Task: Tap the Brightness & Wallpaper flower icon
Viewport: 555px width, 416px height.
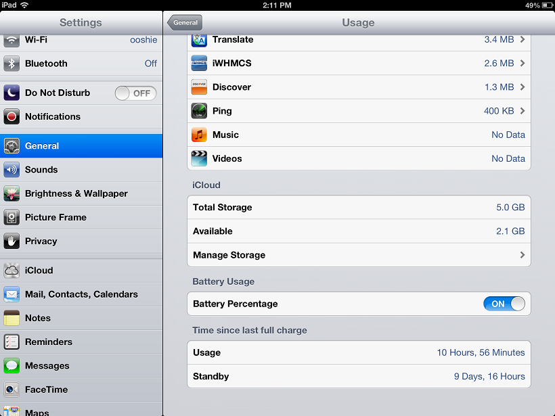Action: pos(12,193)
